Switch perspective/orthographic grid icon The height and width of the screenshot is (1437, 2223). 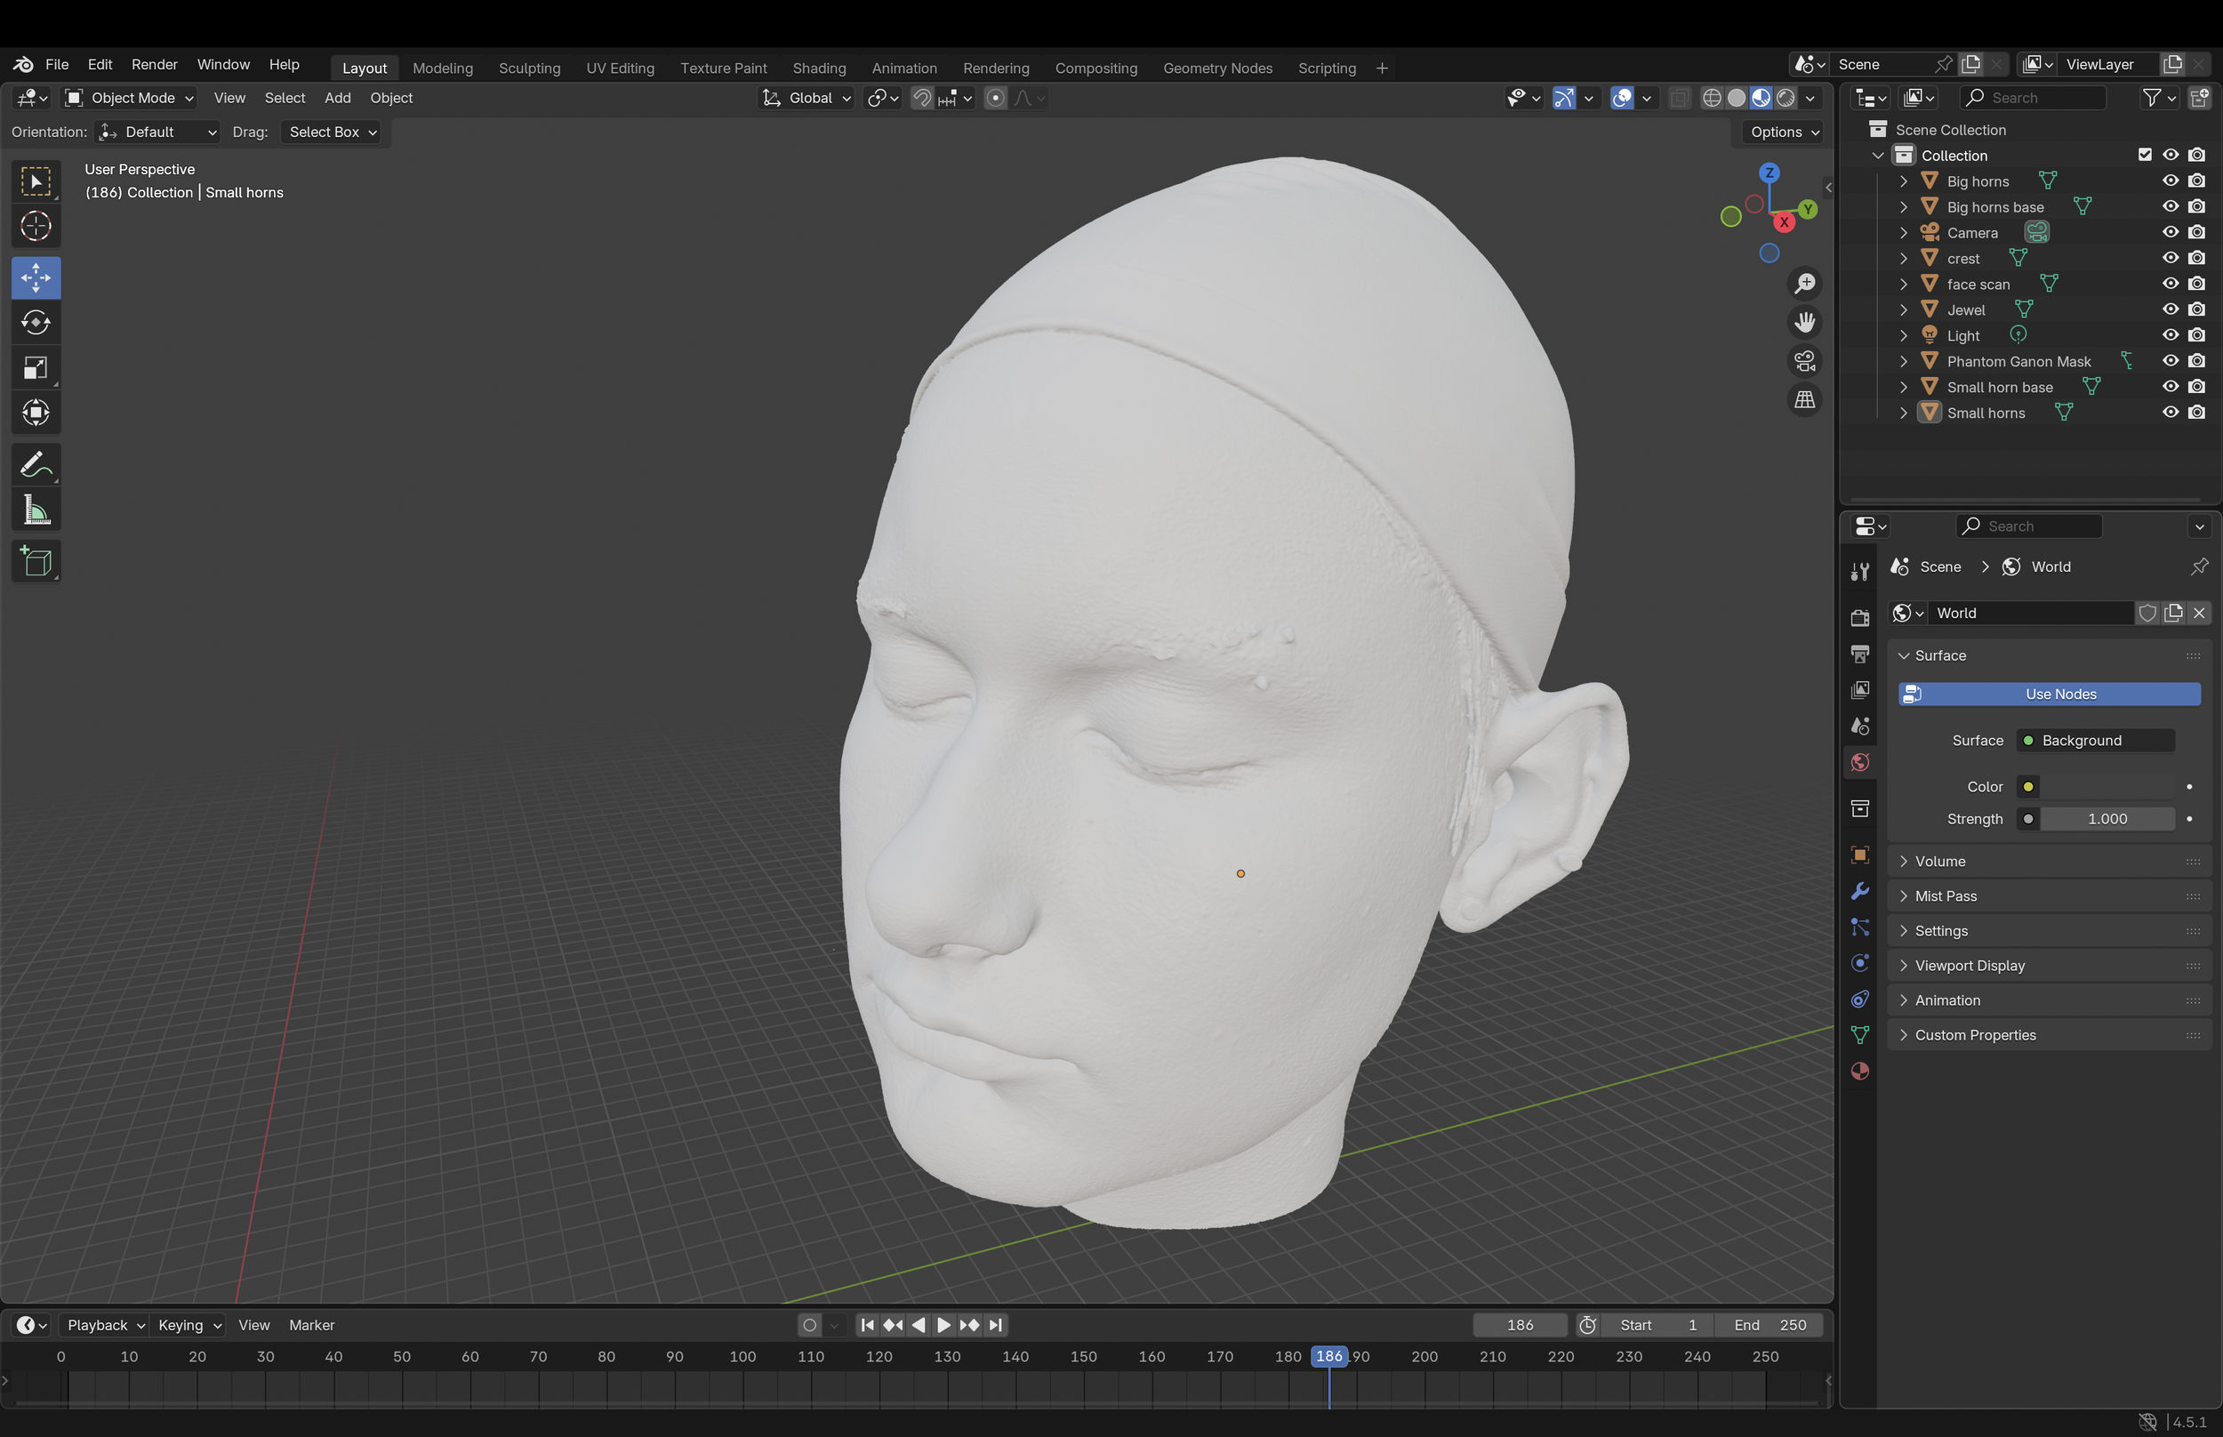click(1805, 399)
